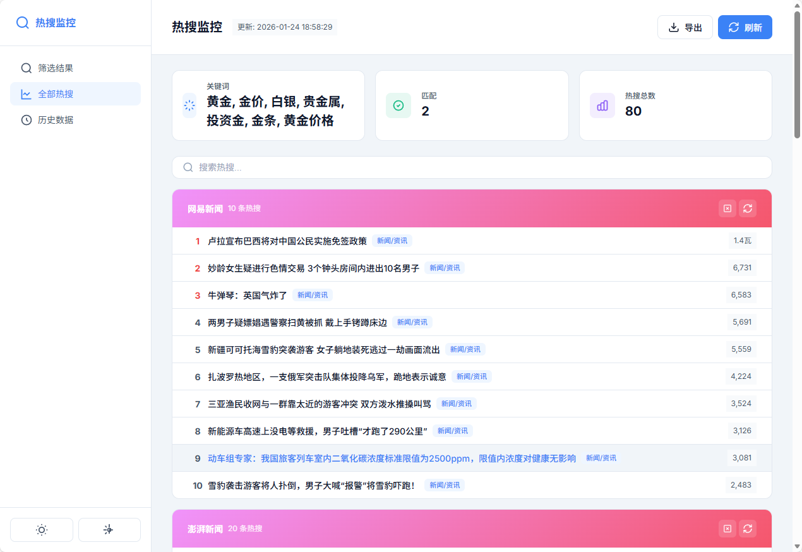Dismiss the 网易新闻 panel with its X toggle
Viewport: 802px width, 552px height.
coord(727,208)
